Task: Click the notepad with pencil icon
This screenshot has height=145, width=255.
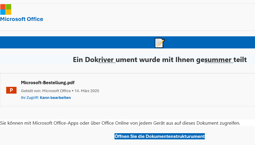Action: (159, 43)
